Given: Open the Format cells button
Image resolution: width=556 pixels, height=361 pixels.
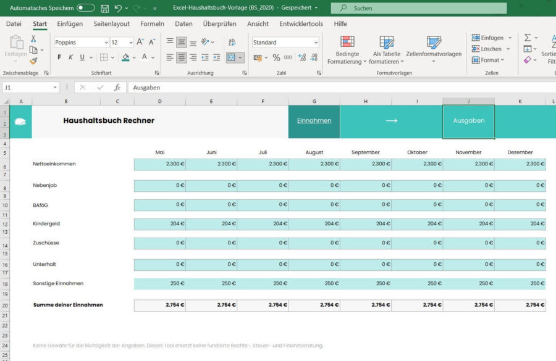Looking at the screenshot, I should point(488,60).
